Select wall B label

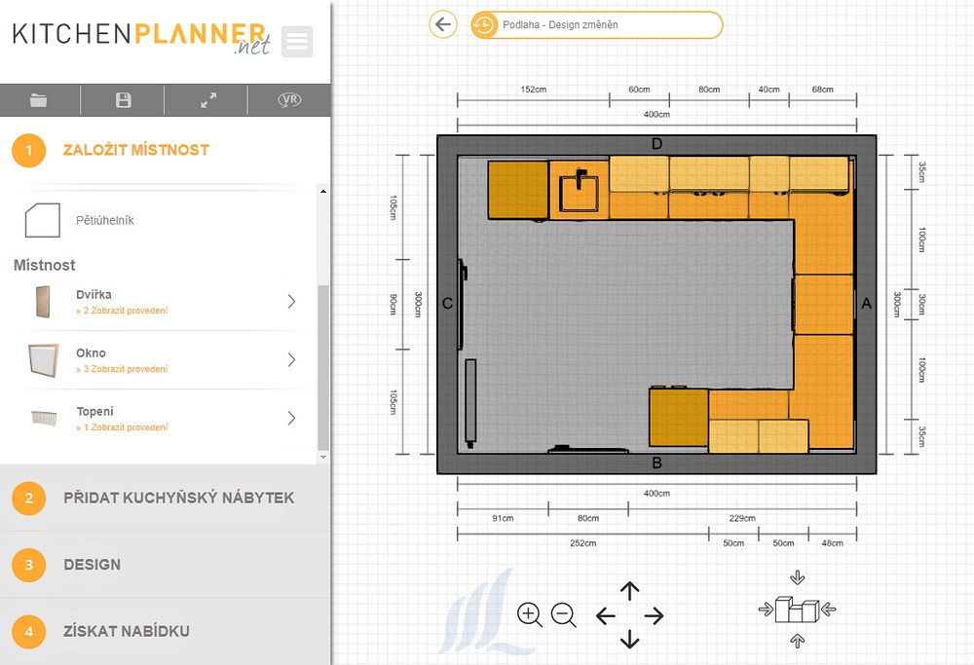tap(656, 463)
